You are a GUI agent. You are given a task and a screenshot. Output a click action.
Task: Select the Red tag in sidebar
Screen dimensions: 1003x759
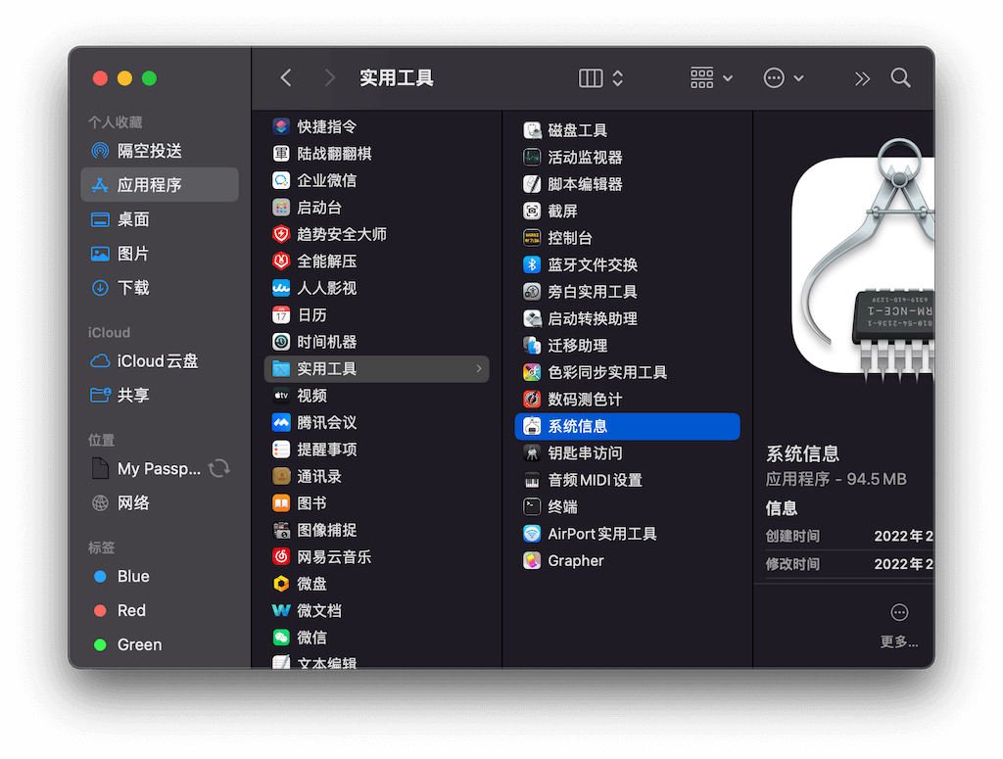(131, 610)
